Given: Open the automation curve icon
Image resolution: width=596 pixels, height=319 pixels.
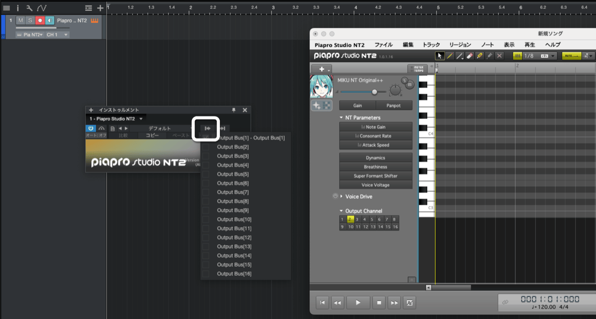Looking at the screenshot, I should click(x=42, y=8).
